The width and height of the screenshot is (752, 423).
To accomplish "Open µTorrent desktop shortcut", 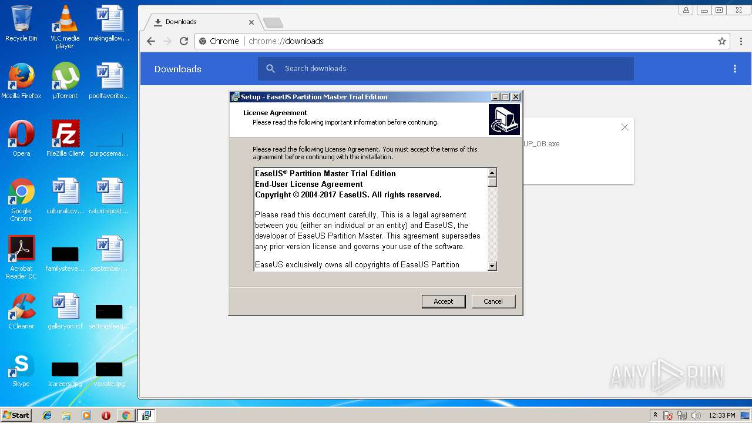I will [x=65, y=81].
